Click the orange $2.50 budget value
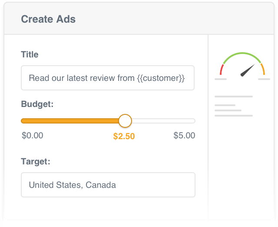The height and width of the screenshot is (227, 278). 124,137
